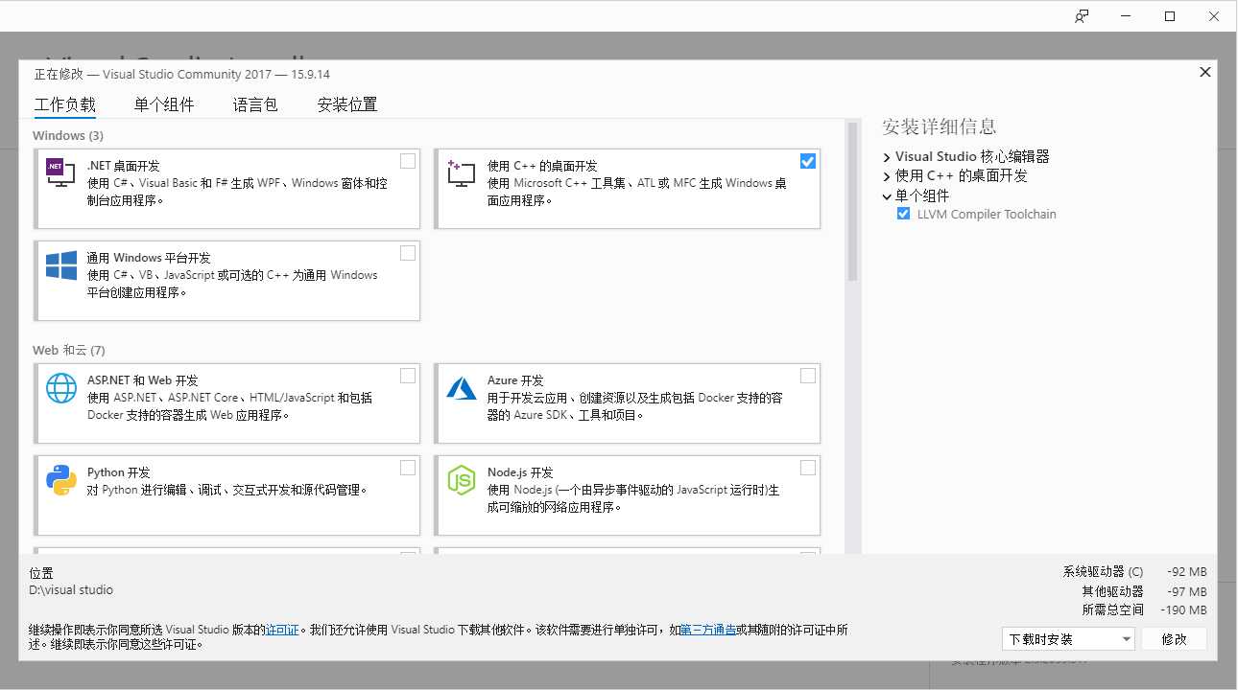Viewport: 1238px width, 690px height.
Task: Enable the Python 开发 workload checkbox
Action: click(x=408, y=468)
